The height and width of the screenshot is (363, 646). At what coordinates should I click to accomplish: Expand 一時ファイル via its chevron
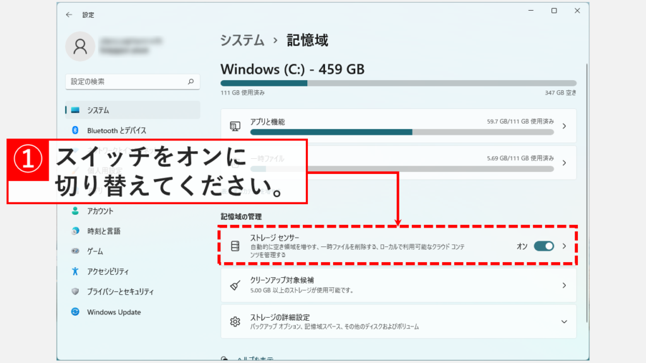tap(565, 163)
